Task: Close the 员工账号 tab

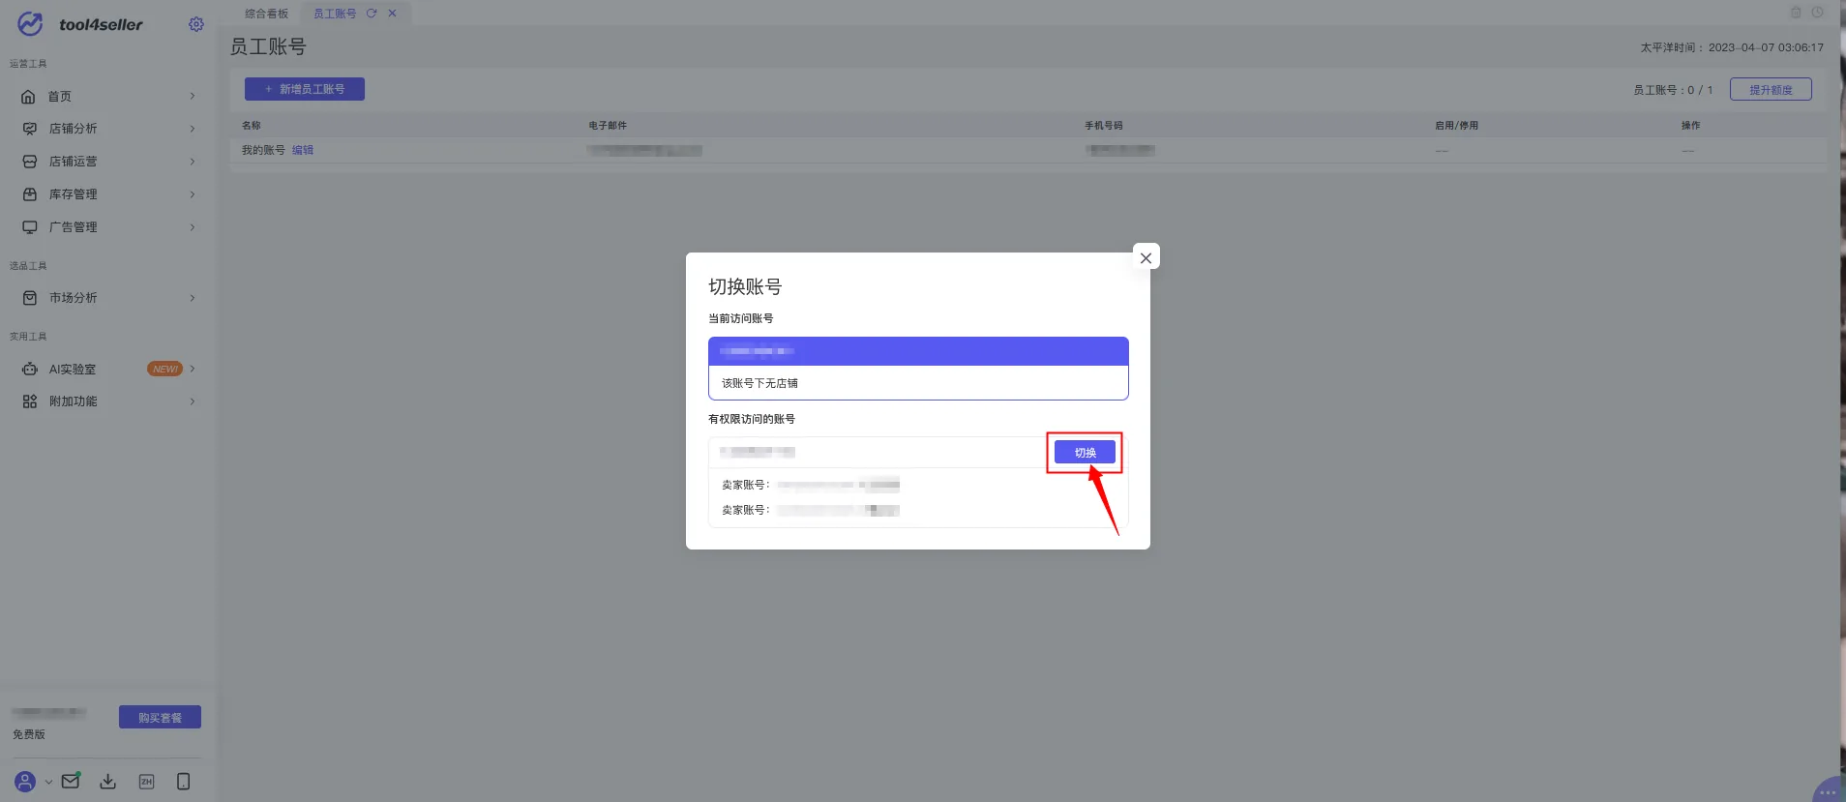Action: [392, 14]
